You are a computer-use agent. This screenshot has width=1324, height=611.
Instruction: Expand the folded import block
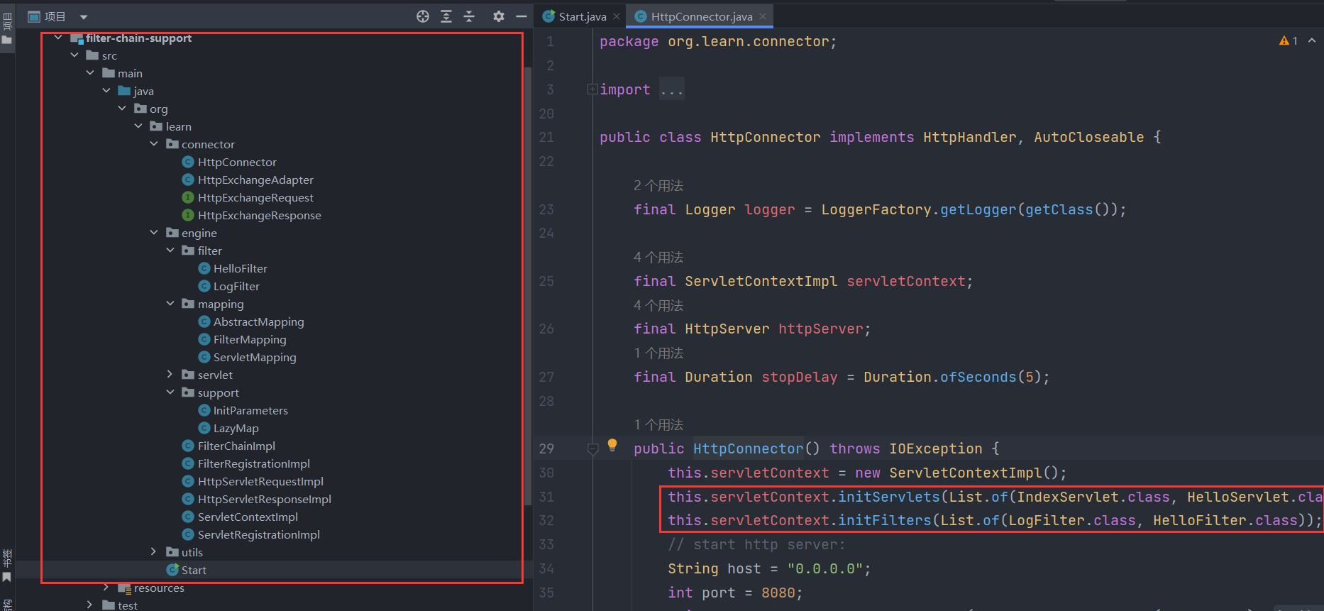pos(592,89)
